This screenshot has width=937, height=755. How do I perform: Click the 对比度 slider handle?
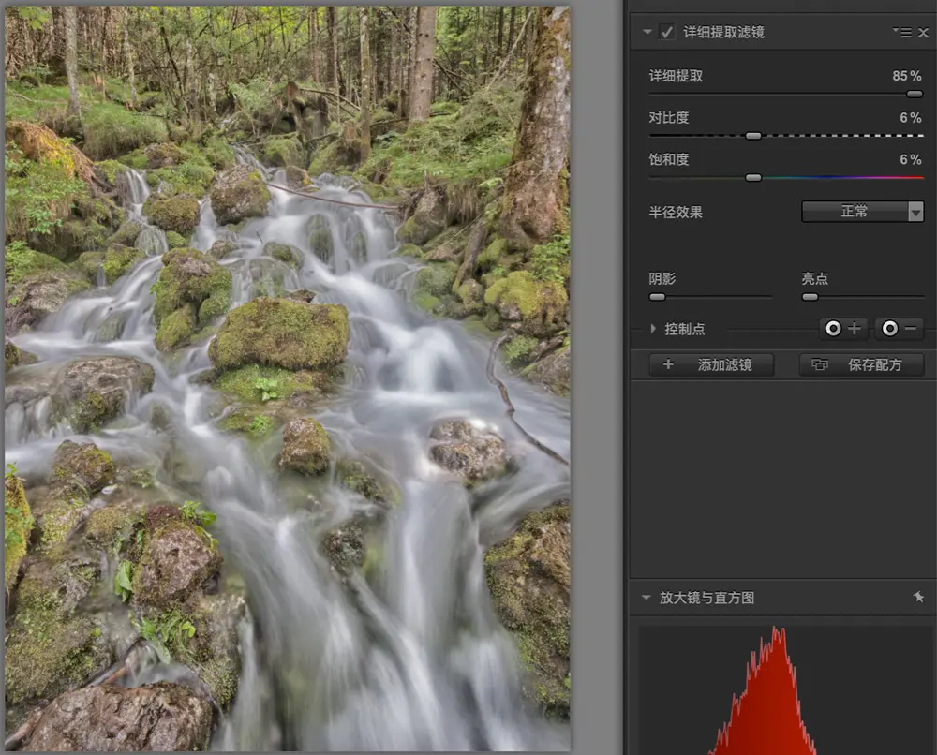click(x=753, y=136)
